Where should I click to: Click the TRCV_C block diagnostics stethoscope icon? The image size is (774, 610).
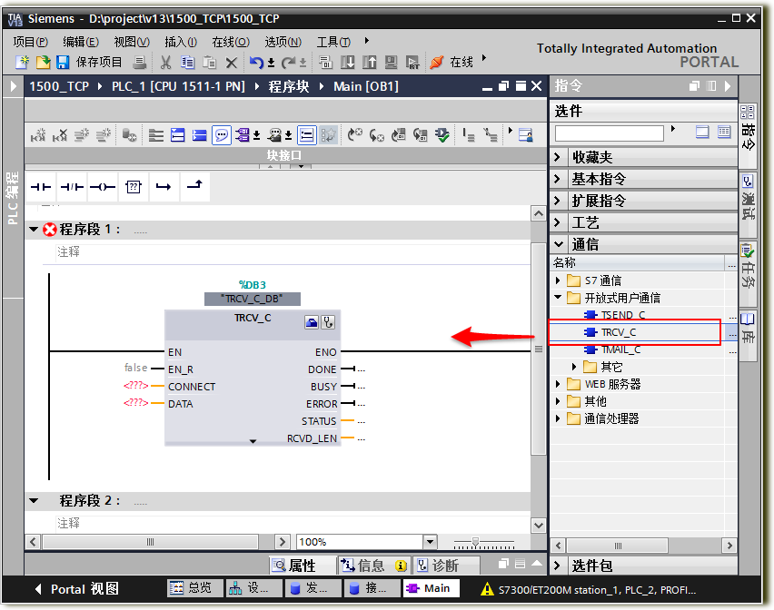[x=328, y=322]
